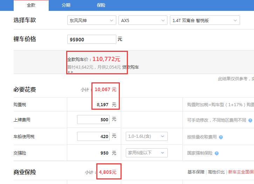Click the 上牌费用 row label
Image resolution: width=254 pixels, height=184 pixels.
pyautogui.click(x=22, y=120)
